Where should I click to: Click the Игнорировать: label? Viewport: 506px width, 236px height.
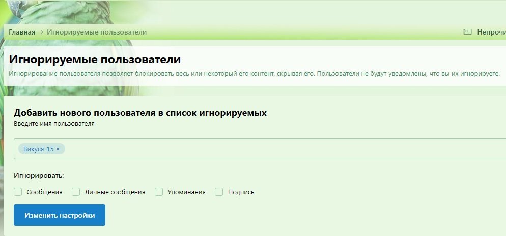(x=39, y=176)
